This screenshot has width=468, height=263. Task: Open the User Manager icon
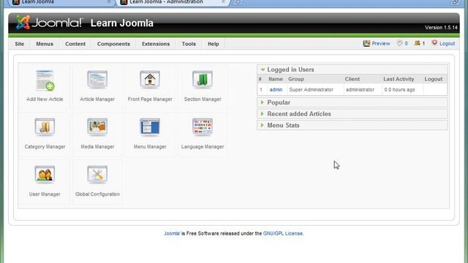coord(45,174)
